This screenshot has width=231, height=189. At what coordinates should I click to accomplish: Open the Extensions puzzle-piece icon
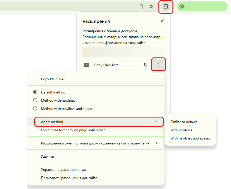[166, 6]
